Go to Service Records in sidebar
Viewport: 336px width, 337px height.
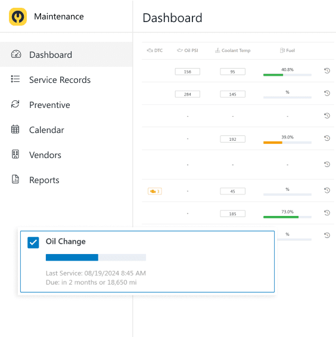click(x=60, y=80)
